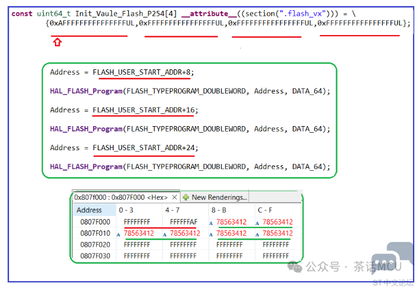The height and width of the screenshot is (292, 419).
Task: Select the FFFFFFAF memory cell
Action: pyautogui.click(x=184, y=222)
